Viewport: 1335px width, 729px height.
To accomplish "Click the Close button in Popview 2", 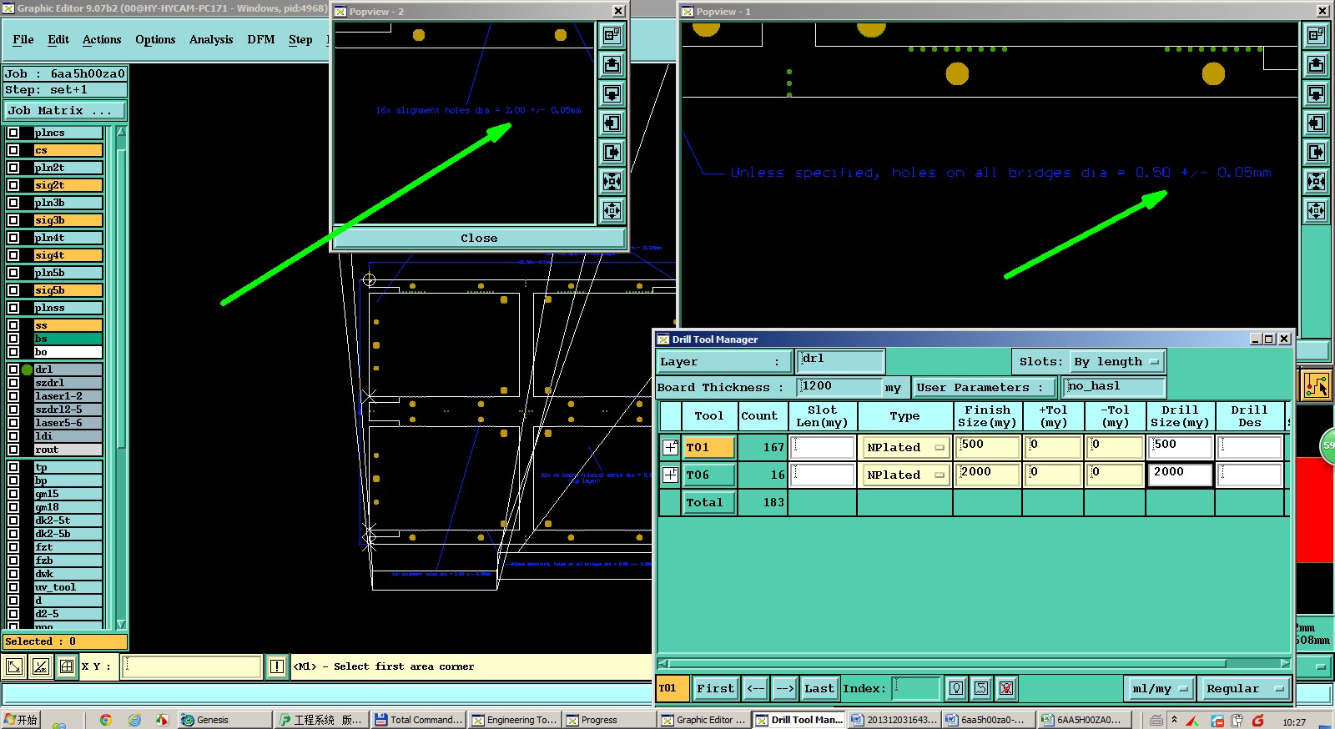I will (x=479, y=238).
